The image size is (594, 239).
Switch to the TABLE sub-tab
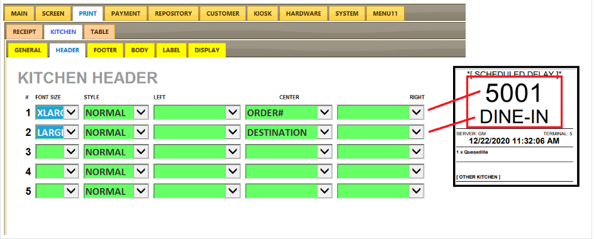click(99, 32)
